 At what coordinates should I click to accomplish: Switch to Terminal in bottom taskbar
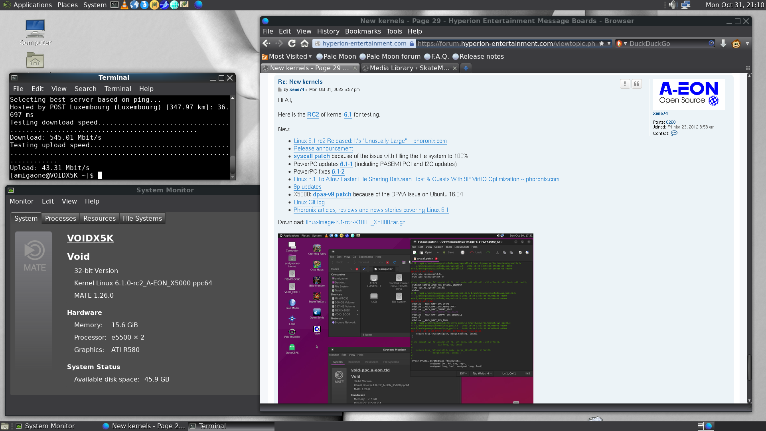(x=231, y=426)
